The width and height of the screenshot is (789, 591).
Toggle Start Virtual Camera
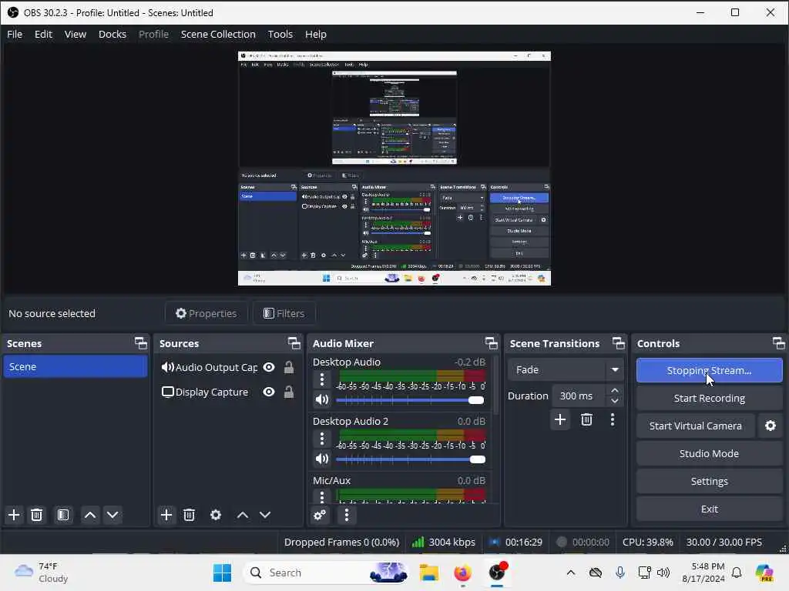click(x=696, y=426)
